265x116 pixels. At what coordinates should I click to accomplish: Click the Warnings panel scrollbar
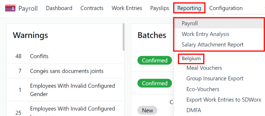(x=123, y=37)
